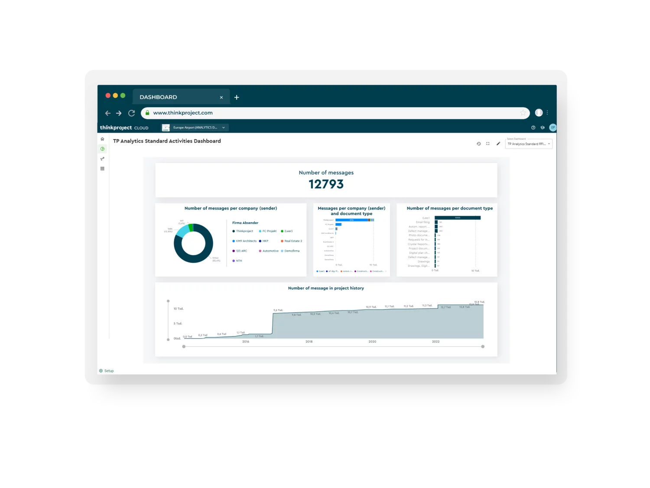Toggle the FC Projekt legend entry
650x488 pixels.
click(x=269, y=231)
